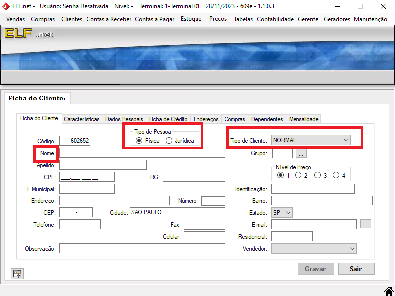
Task: Open the Clientes menu
Action: (x=72, y=19)
